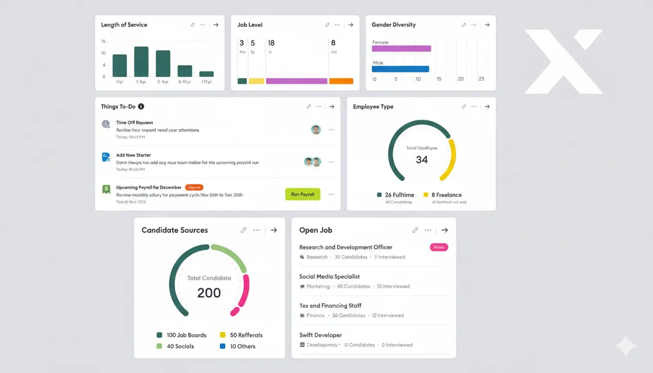Open the Employee Type overflow menu
This screenshot has width=653, height=373.
[x=474, y=106]
